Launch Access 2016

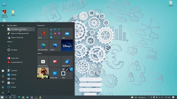(x=21, y=58)
